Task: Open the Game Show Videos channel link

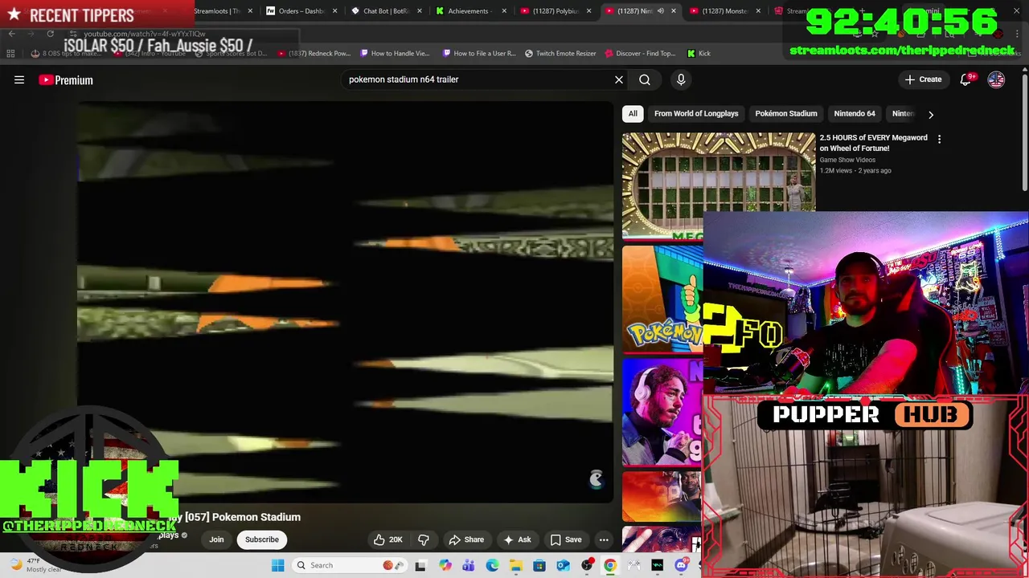Action: 847,160
